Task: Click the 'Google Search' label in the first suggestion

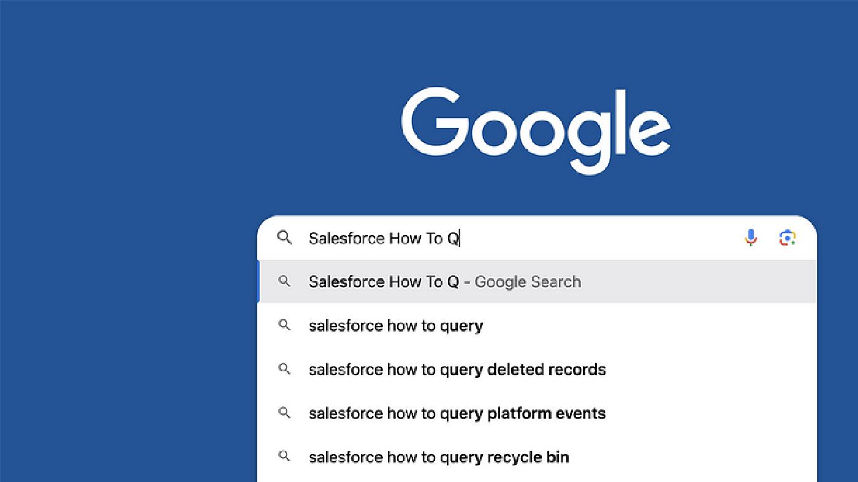Action: coord(528,282)
